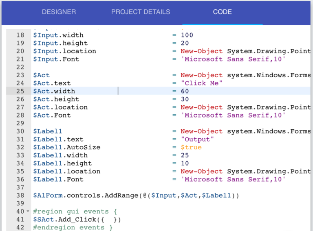Click empty line number 22 in gutter

(x=20, y=67)
